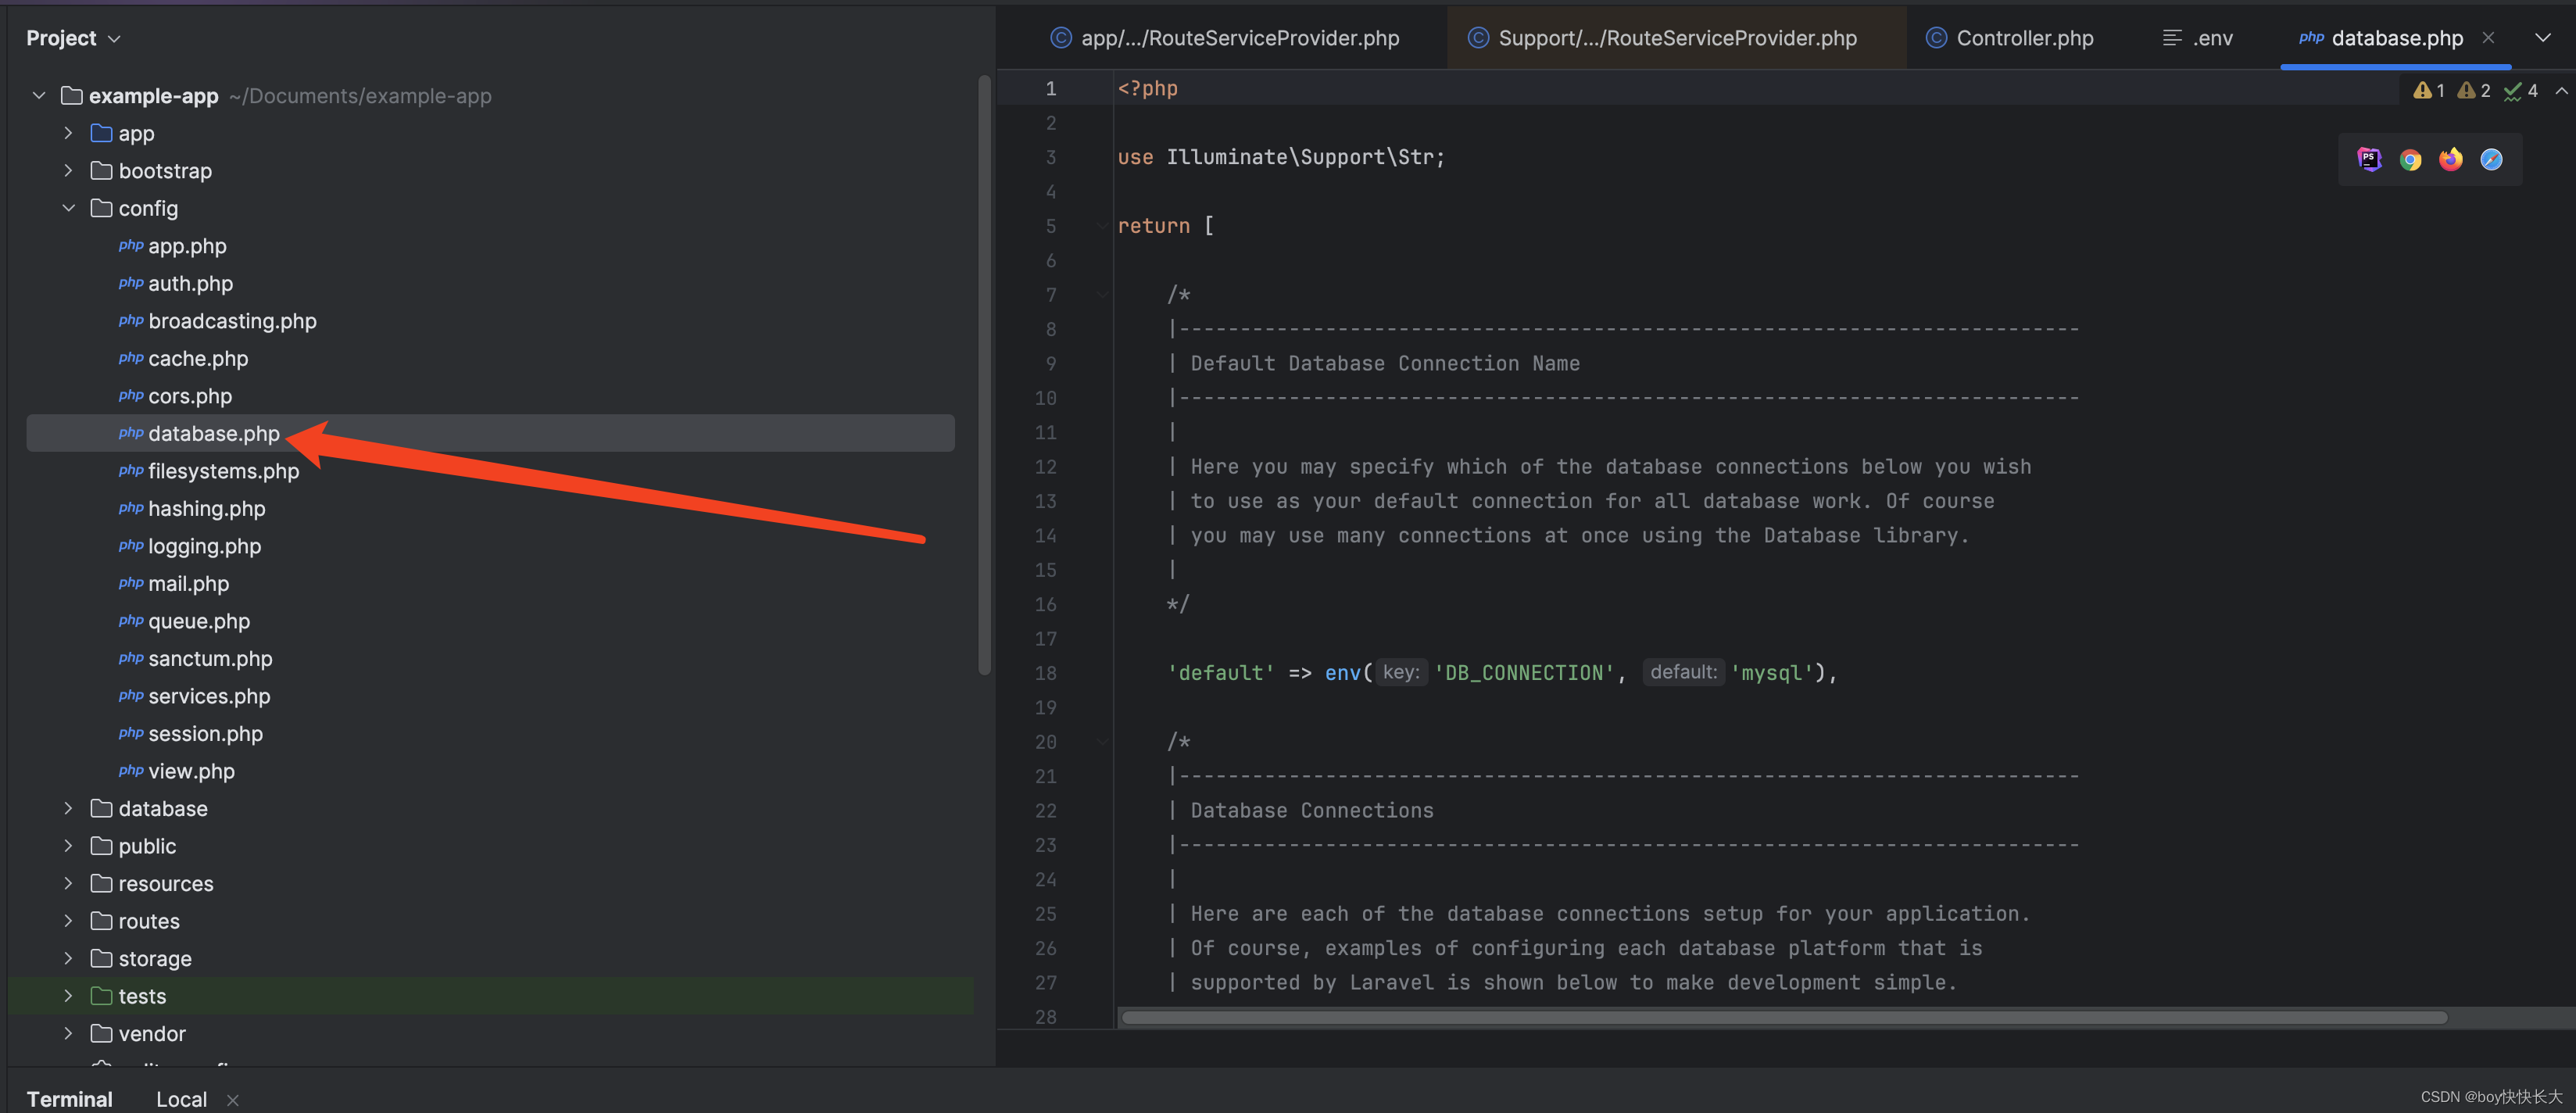Open file in Firefox browser icon
This screenshot has height=1113, width=2576.
[x=2451, y=160]
